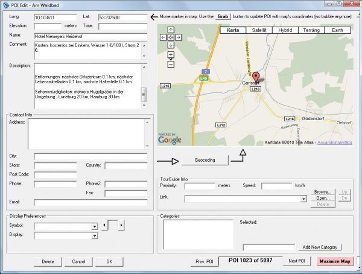
Task: Click the map re-center icon between arrows
Action: (x=171, y=37)
